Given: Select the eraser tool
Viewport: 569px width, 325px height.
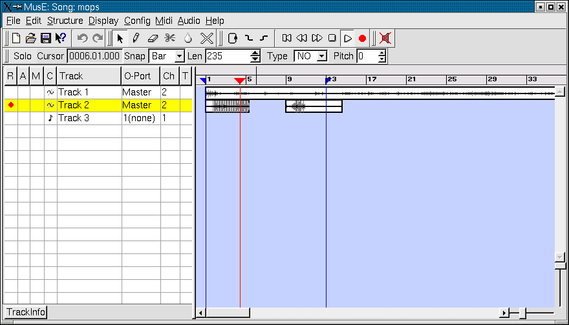Looking at the screenshot, I should pyautogui.click(x=153, y=38).
